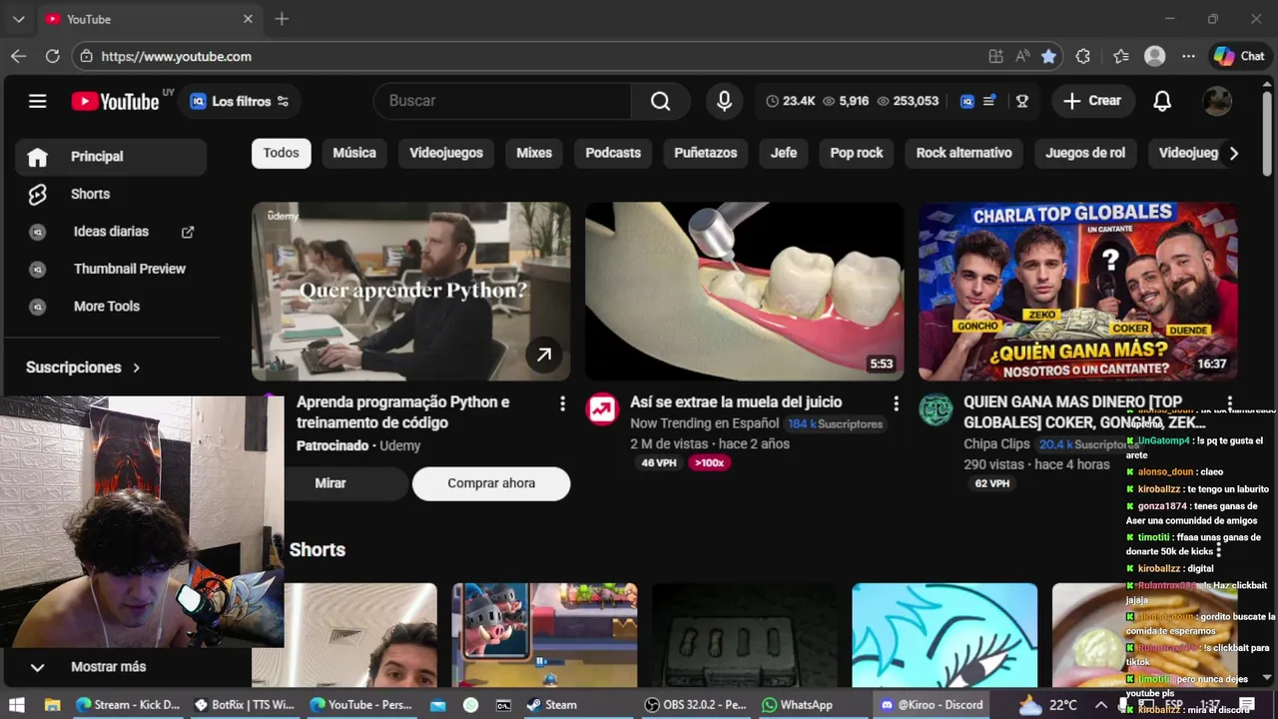Click the ad's external-link arrow icon
The image size is (1278, 719).
544,355
